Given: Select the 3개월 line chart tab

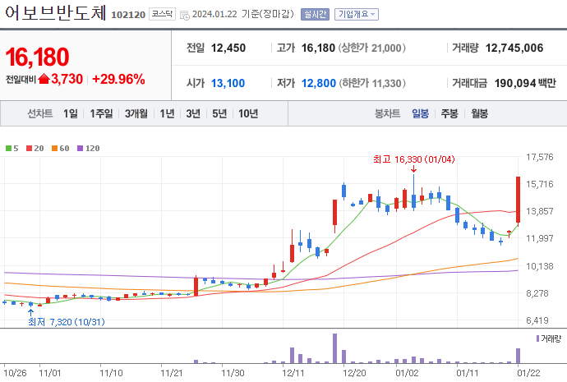Looking at the screenshot, I should tap(136, 113).
